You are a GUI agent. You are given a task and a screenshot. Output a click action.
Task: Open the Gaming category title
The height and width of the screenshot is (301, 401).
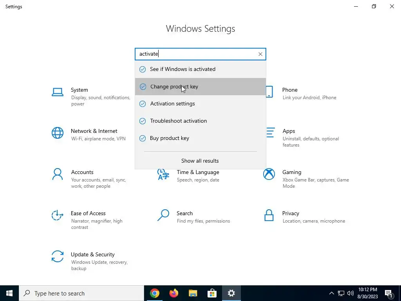292,172
